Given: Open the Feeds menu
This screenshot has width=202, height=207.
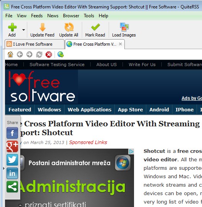Looking at the screenshot, I should coord(37,16).
